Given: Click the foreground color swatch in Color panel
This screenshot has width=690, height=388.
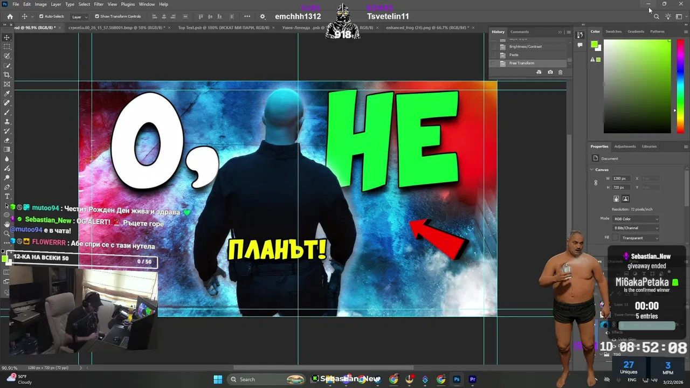Looking at the screenshot, I should point(594,44).
